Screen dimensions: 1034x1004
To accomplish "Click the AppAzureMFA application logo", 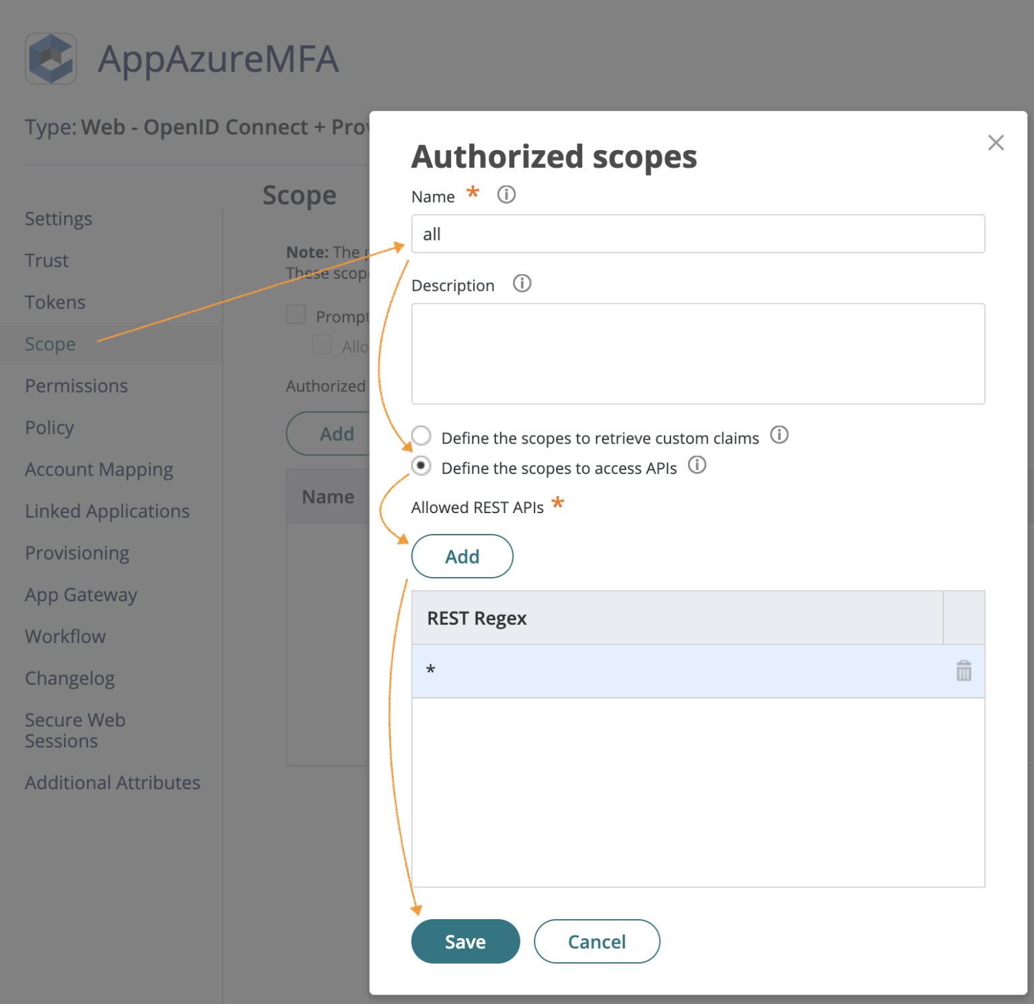I will (50, 59).
